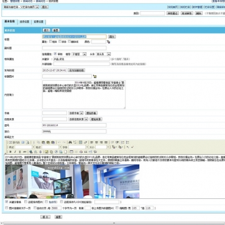Viewport: 225px width, 225px height.
Task: Enable remote image saving checkbox
Action: (25, 202)
